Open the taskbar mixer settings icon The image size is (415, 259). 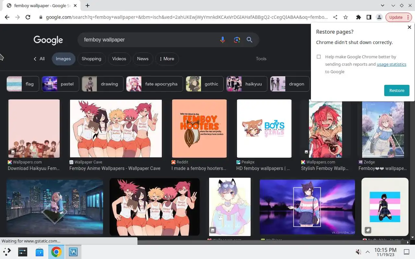(23, 252)
